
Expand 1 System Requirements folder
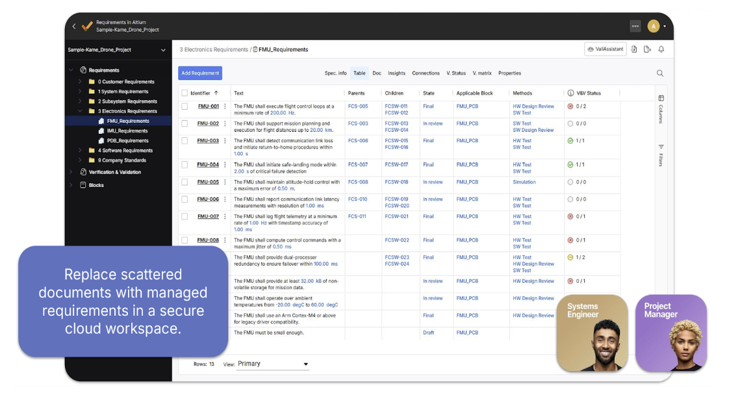pyautogui.click(x=80, y=92)
